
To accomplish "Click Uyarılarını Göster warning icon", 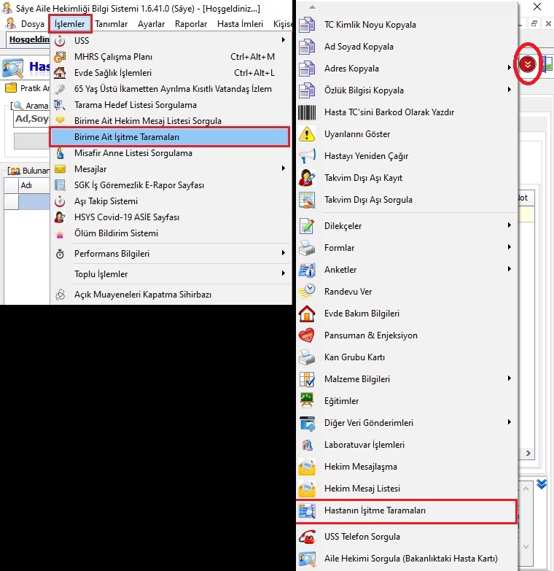I will (x=307, y=134).
